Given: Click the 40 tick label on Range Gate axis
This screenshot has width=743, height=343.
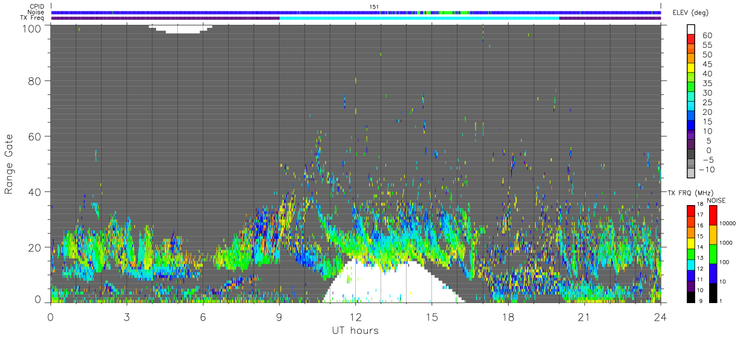Looking at the screenshot, I should click(35, 192).
